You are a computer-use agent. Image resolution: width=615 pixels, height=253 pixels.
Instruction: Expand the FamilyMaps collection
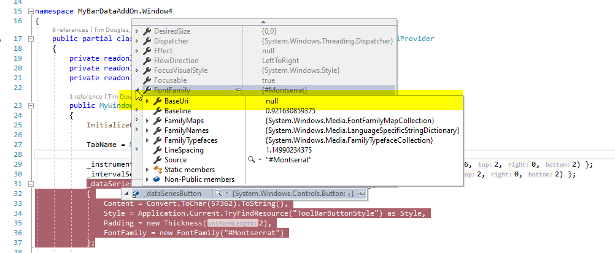point(147,121)
